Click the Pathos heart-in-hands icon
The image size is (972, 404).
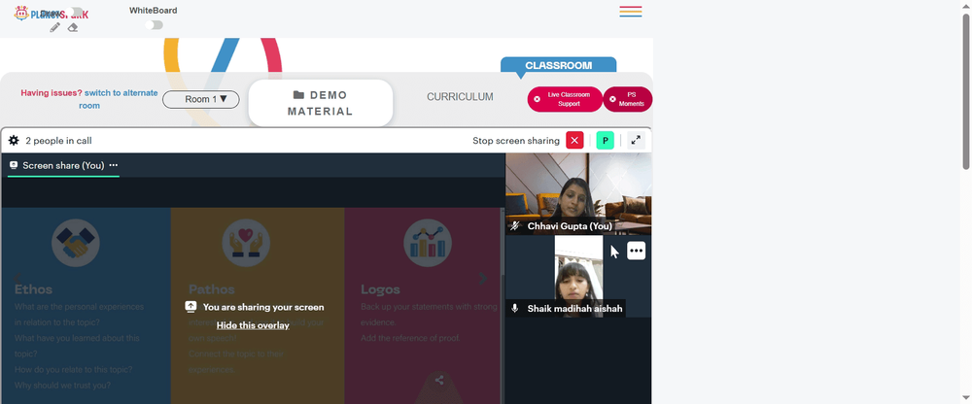[246, 243]
